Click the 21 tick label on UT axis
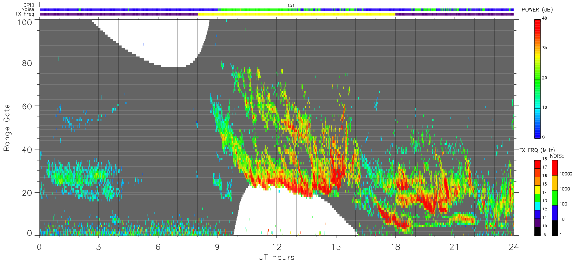Image resolution: width=578 pixels, height=267 pixels. [x=454, y=246]
